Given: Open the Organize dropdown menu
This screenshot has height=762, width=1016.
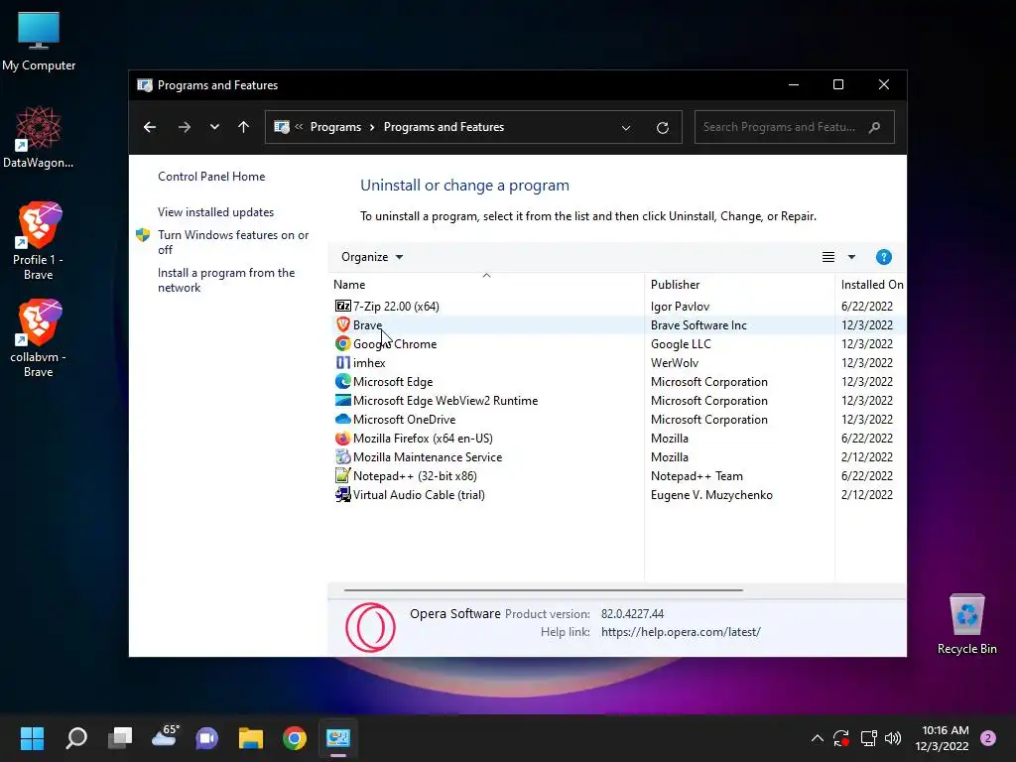Looking at the screenshot, I should point(372,257).
